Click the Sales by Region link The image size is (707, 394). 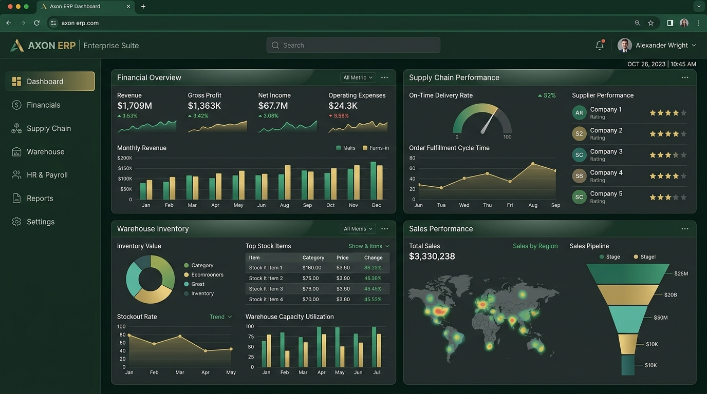point(535,246)
